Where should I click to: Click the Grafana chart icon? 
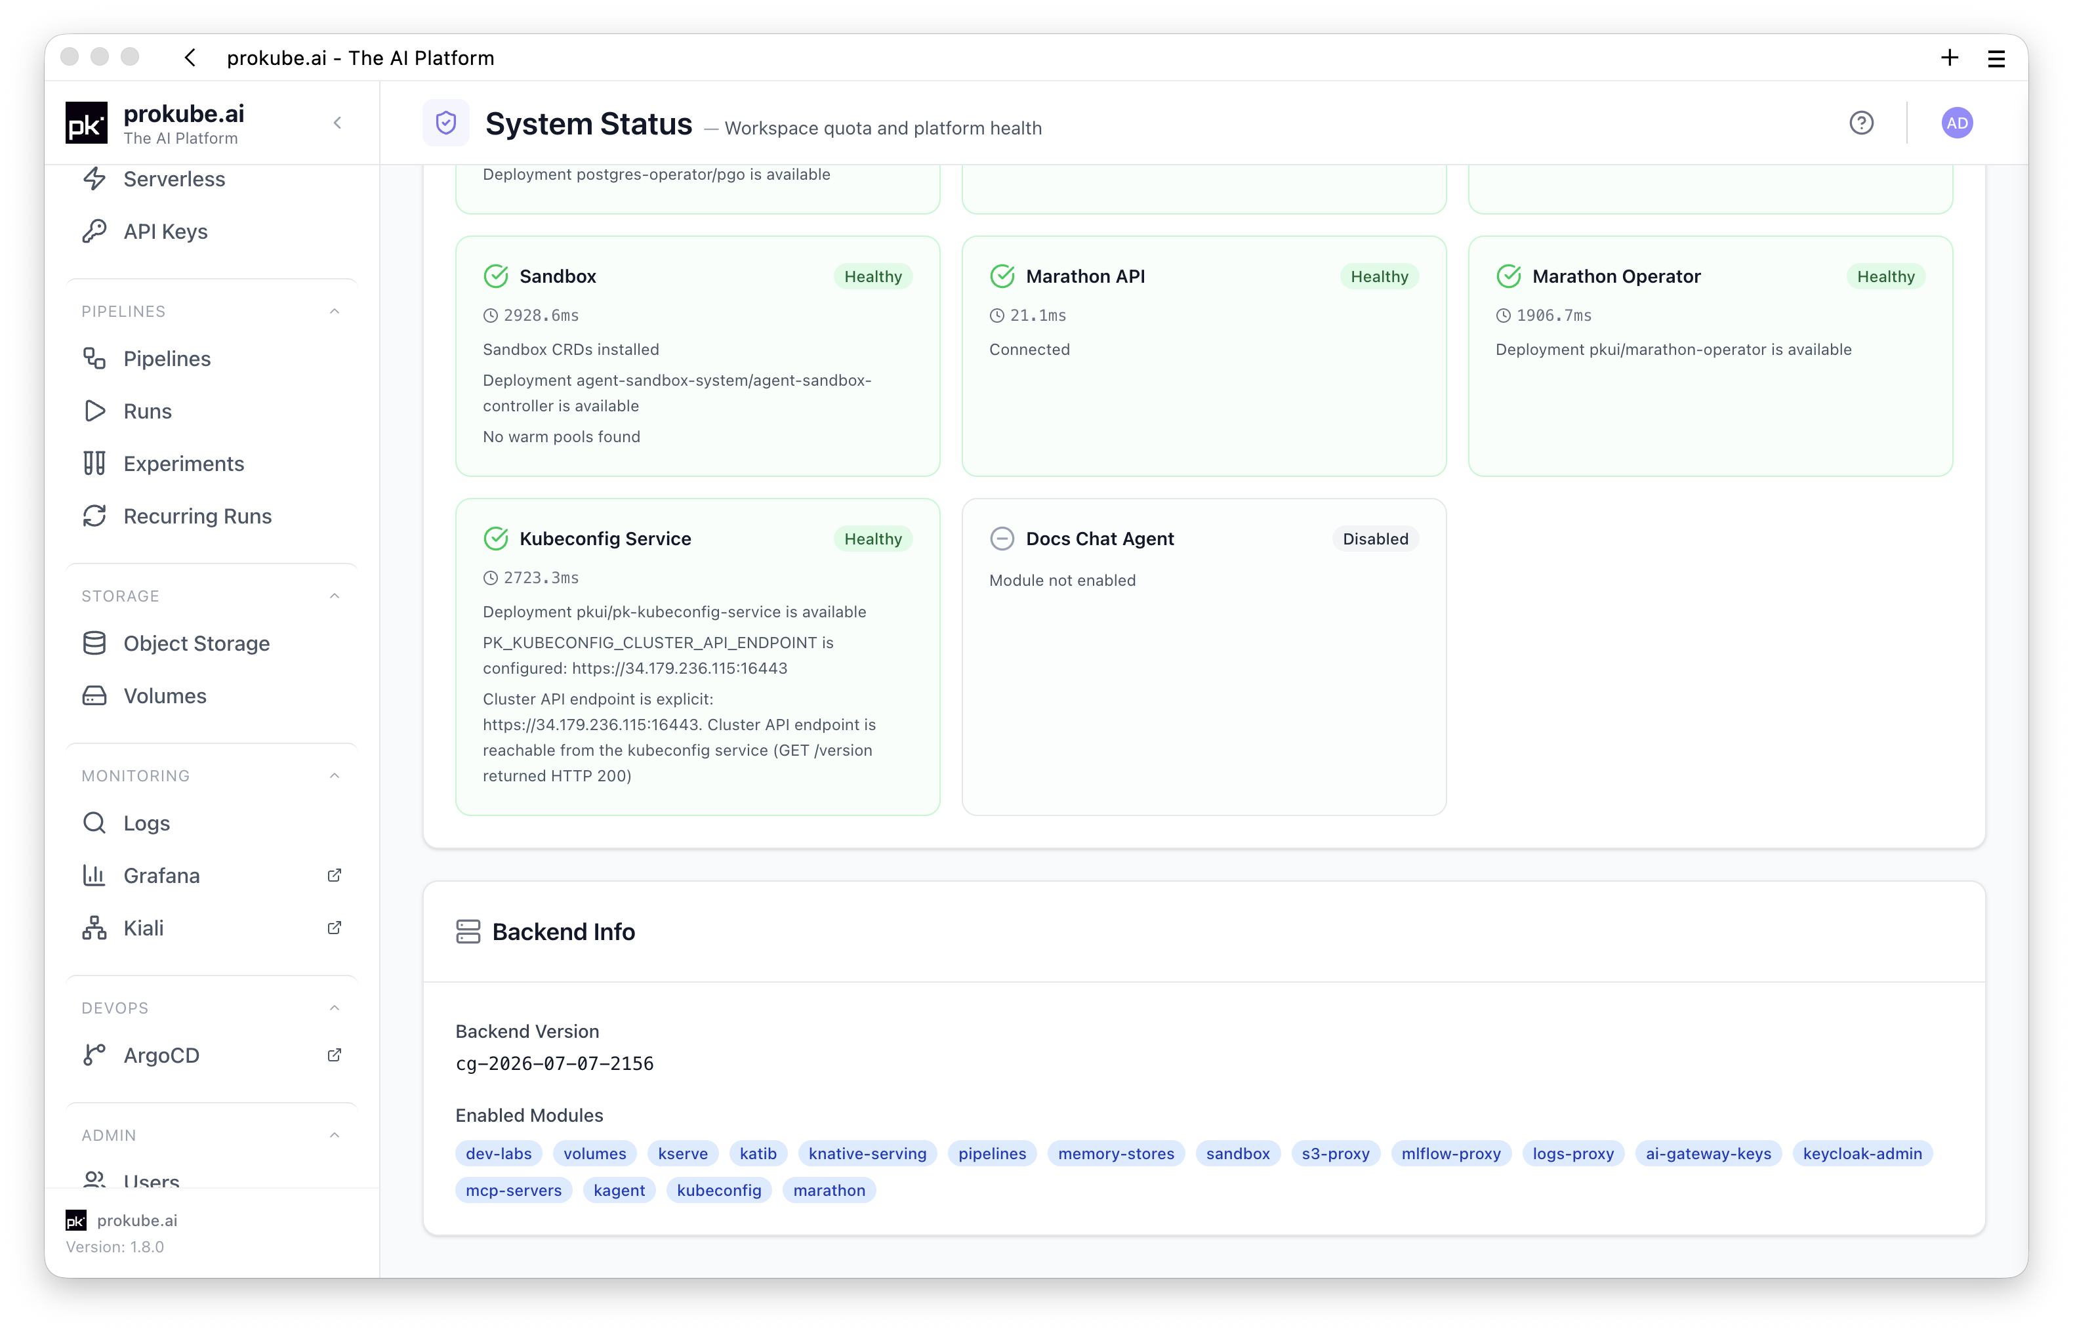pyautogui.click(x=94, y=875)
